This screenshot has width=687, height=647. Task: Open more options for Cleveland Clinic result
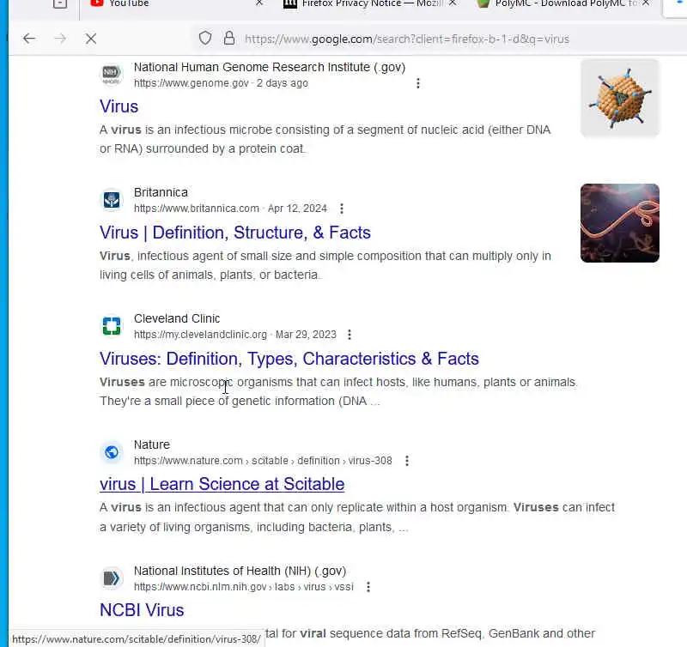tap(350, 335)
